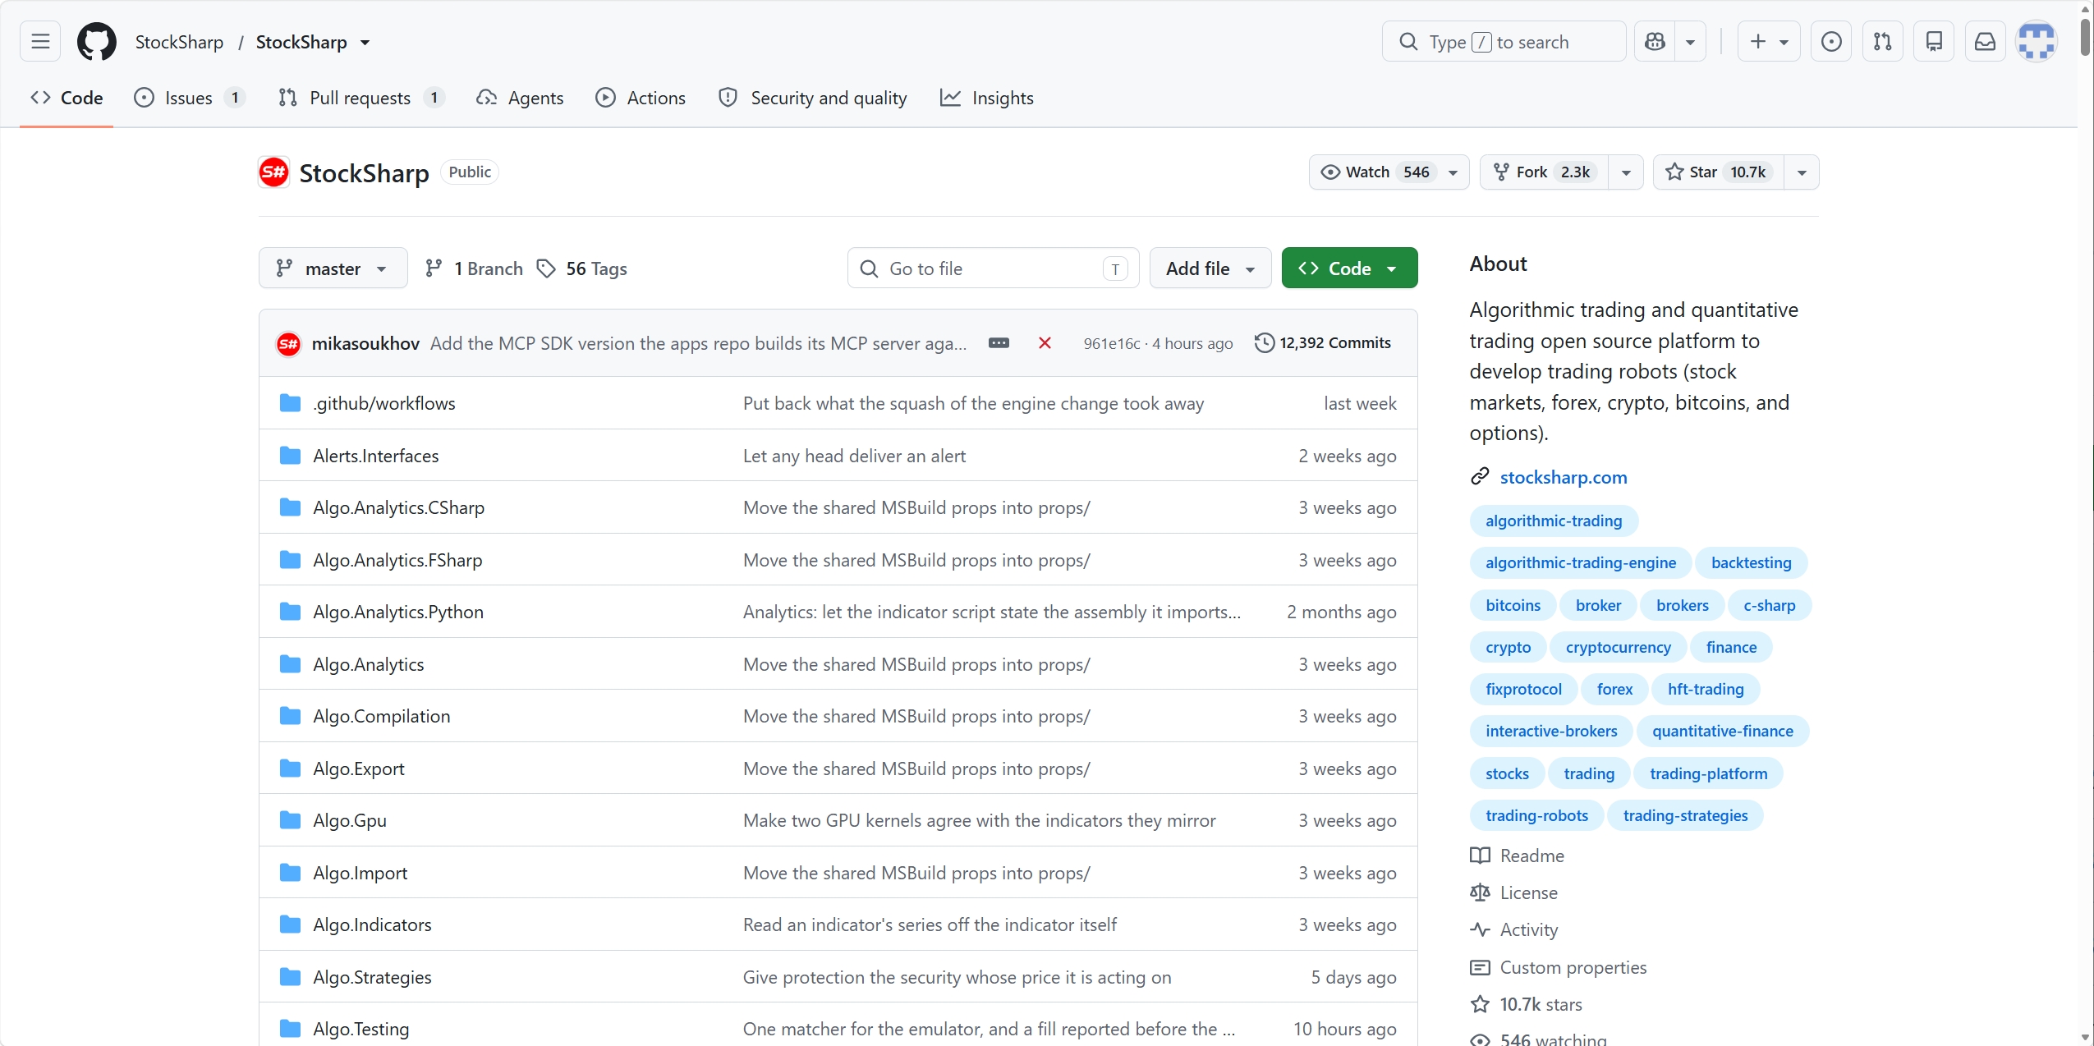Click the backtesting topic tag
The height and width of the screenshot is (1046, 2094).
pyautogui.click(x=1751, y=562)
